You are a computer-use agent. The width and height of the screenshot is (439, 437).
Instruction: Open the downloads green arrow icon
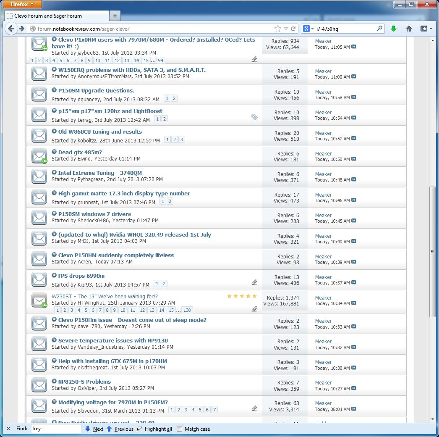pyautogui.click(x=394, y=29)
